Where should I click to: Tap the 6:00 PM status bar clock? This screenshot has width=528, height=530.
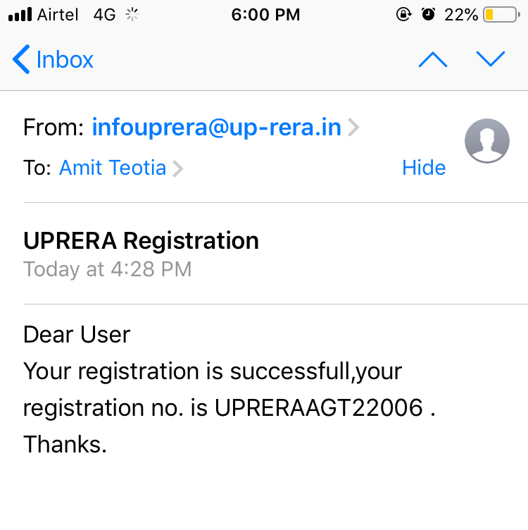click(x=265, y=15)
